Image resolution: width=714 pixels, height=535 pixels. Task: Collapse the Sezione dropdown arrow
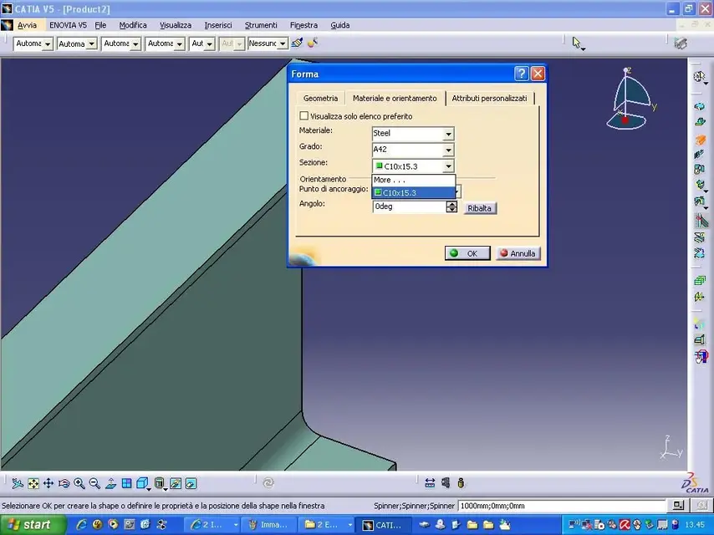click(448, 166)
